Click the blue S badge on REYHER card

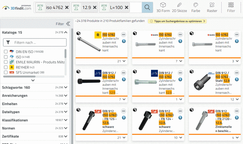tap(124, 41)
